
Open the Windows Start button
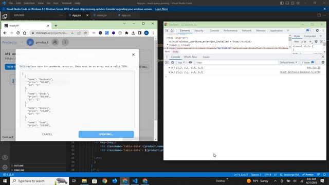click(5, 181)
